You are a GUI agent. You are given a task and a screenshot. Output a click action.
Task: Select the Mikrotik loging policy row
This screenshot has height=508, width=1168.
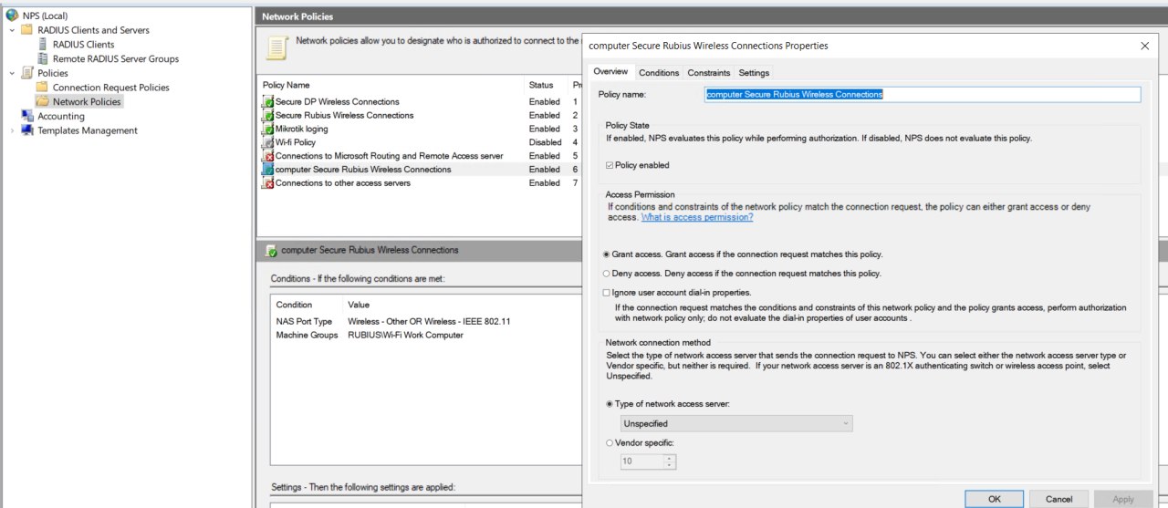pyautogui.click(x=420, y=130)
